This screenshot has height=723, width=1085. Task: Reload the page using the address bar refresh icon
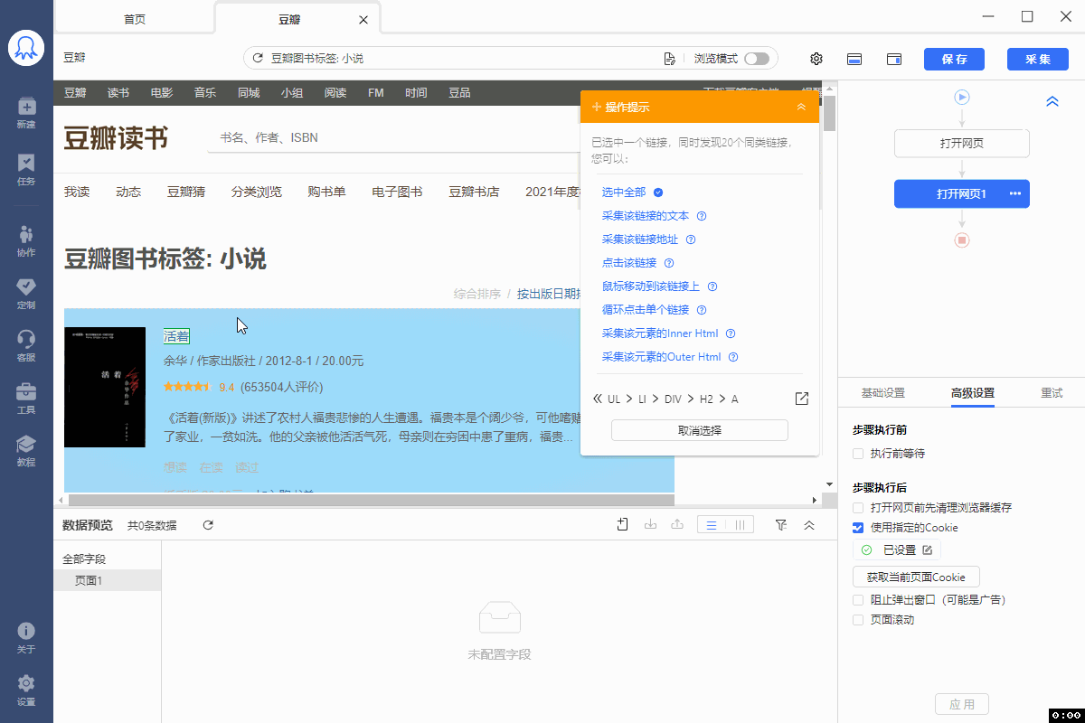[x=258, y=59]
